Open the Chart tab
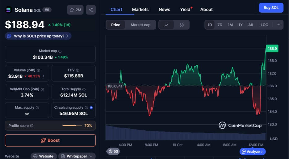 pos(116,9)
